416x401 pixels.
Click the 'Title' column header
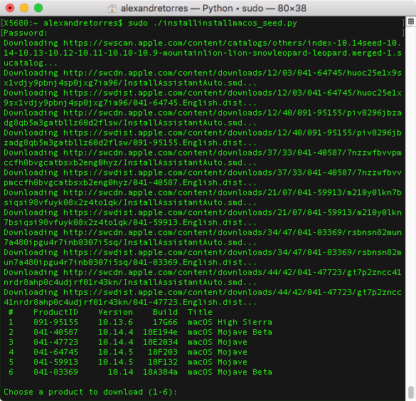200,312
